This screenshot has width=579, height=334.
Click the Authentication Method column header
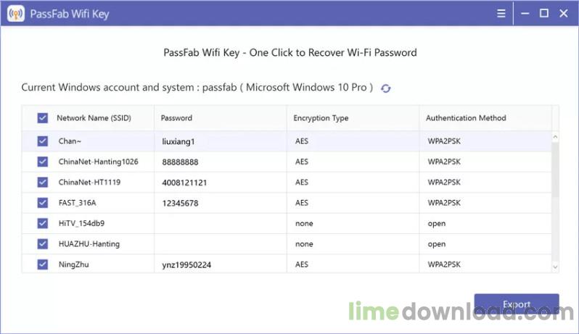(x=466, y=117)
